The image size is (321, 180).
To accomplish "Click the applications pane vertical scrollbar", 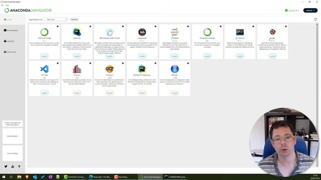I will (x=317, y=95).
